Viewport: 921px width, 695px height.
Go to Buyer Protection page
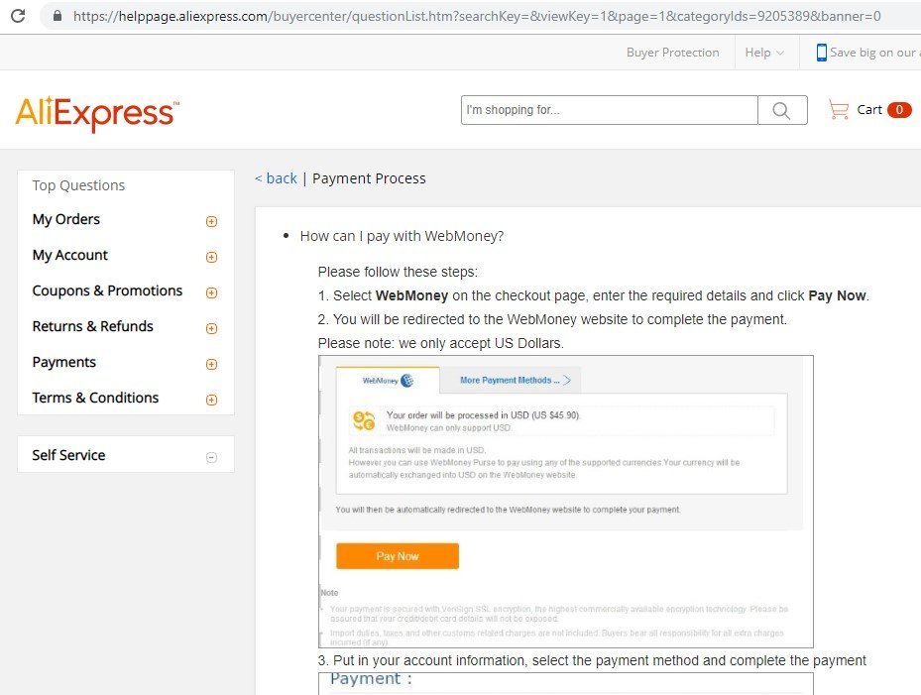pos(672,53)
